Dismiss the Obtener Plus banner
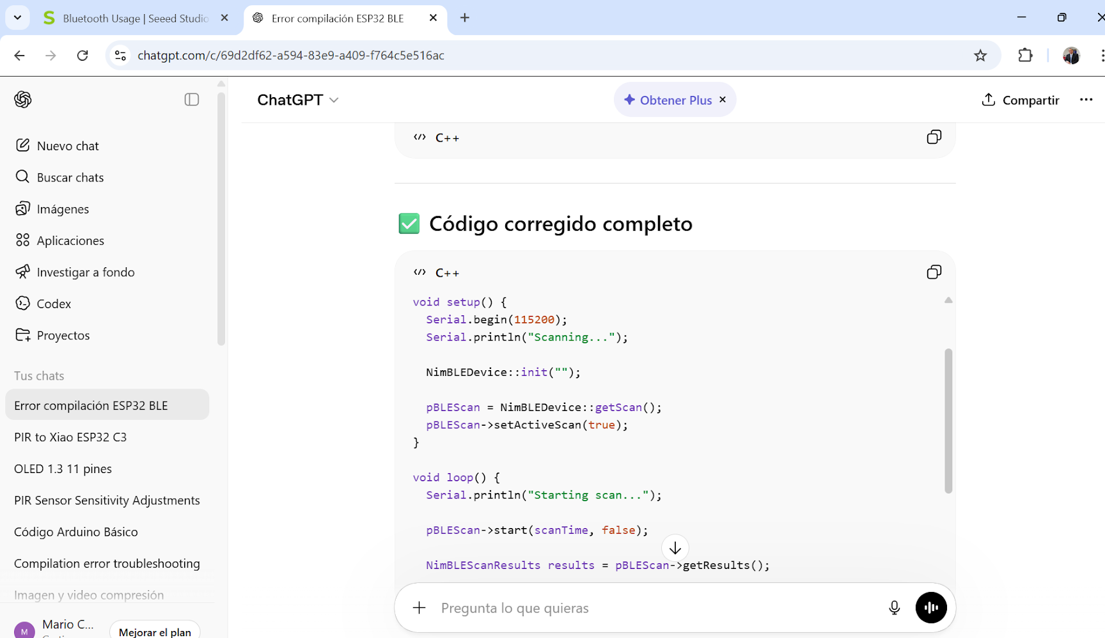This screenshot has width=1105, height=638. point(723,100)
